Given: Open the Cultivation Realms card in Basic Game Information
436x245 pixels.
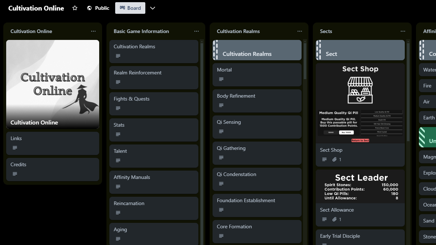Looking at the screenshot, I should (154, 52).
